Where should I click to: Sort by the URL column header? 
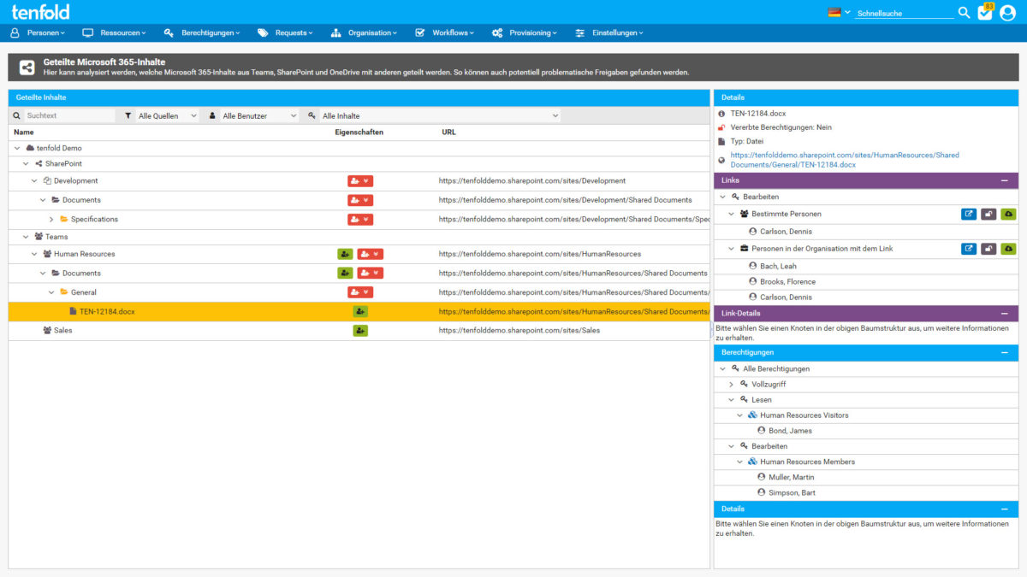[x=448, y=132]
